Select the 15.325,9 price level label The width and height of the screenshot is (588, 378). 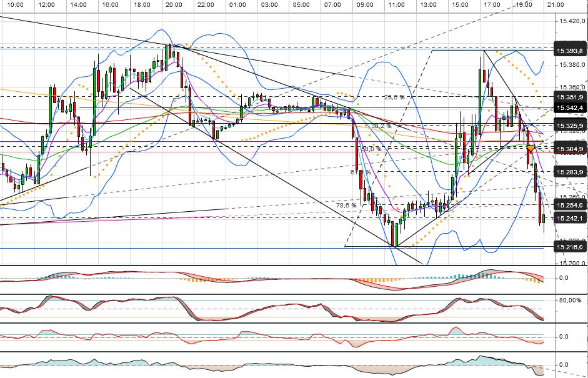tap(570, 125)
